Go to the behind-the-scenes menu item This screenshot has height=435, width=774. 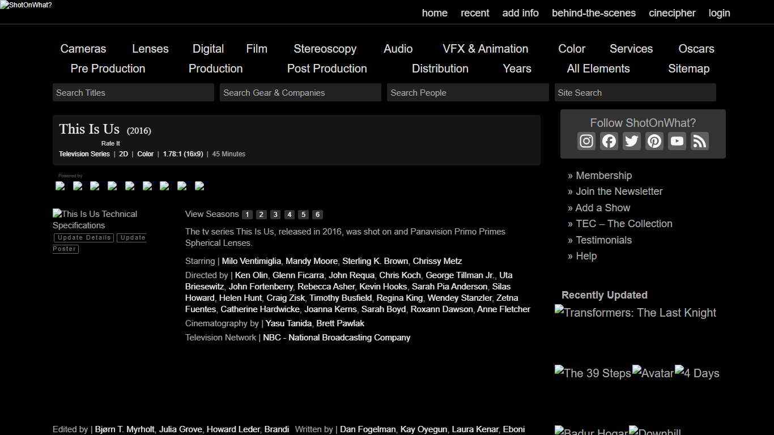click(x=594, y=13)
